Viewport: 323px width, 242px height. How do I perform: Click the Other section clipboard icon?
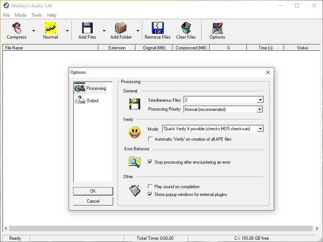coord(135,190)
